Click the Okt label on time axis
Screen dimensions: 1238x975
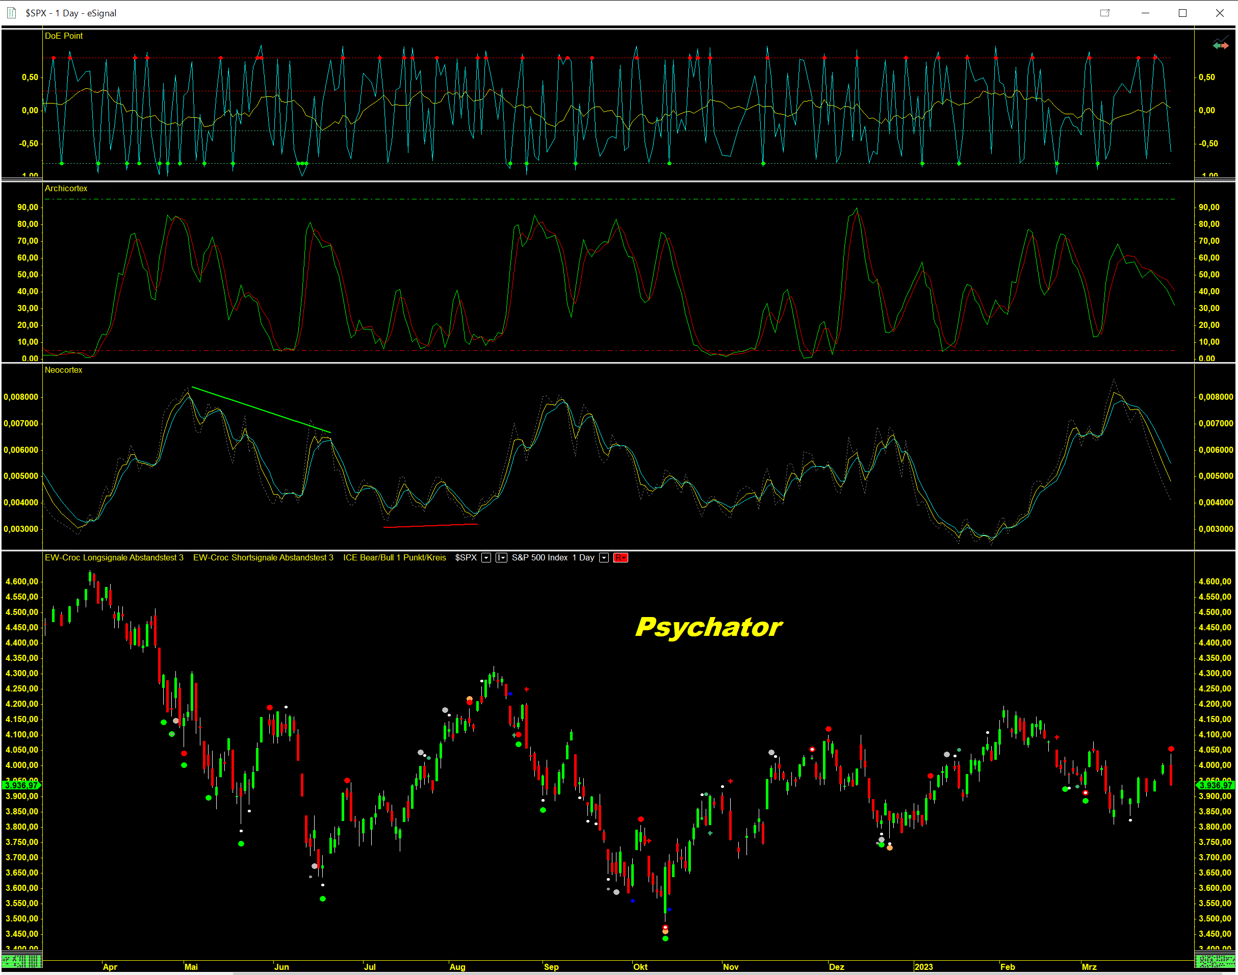(x=640, y=967)
